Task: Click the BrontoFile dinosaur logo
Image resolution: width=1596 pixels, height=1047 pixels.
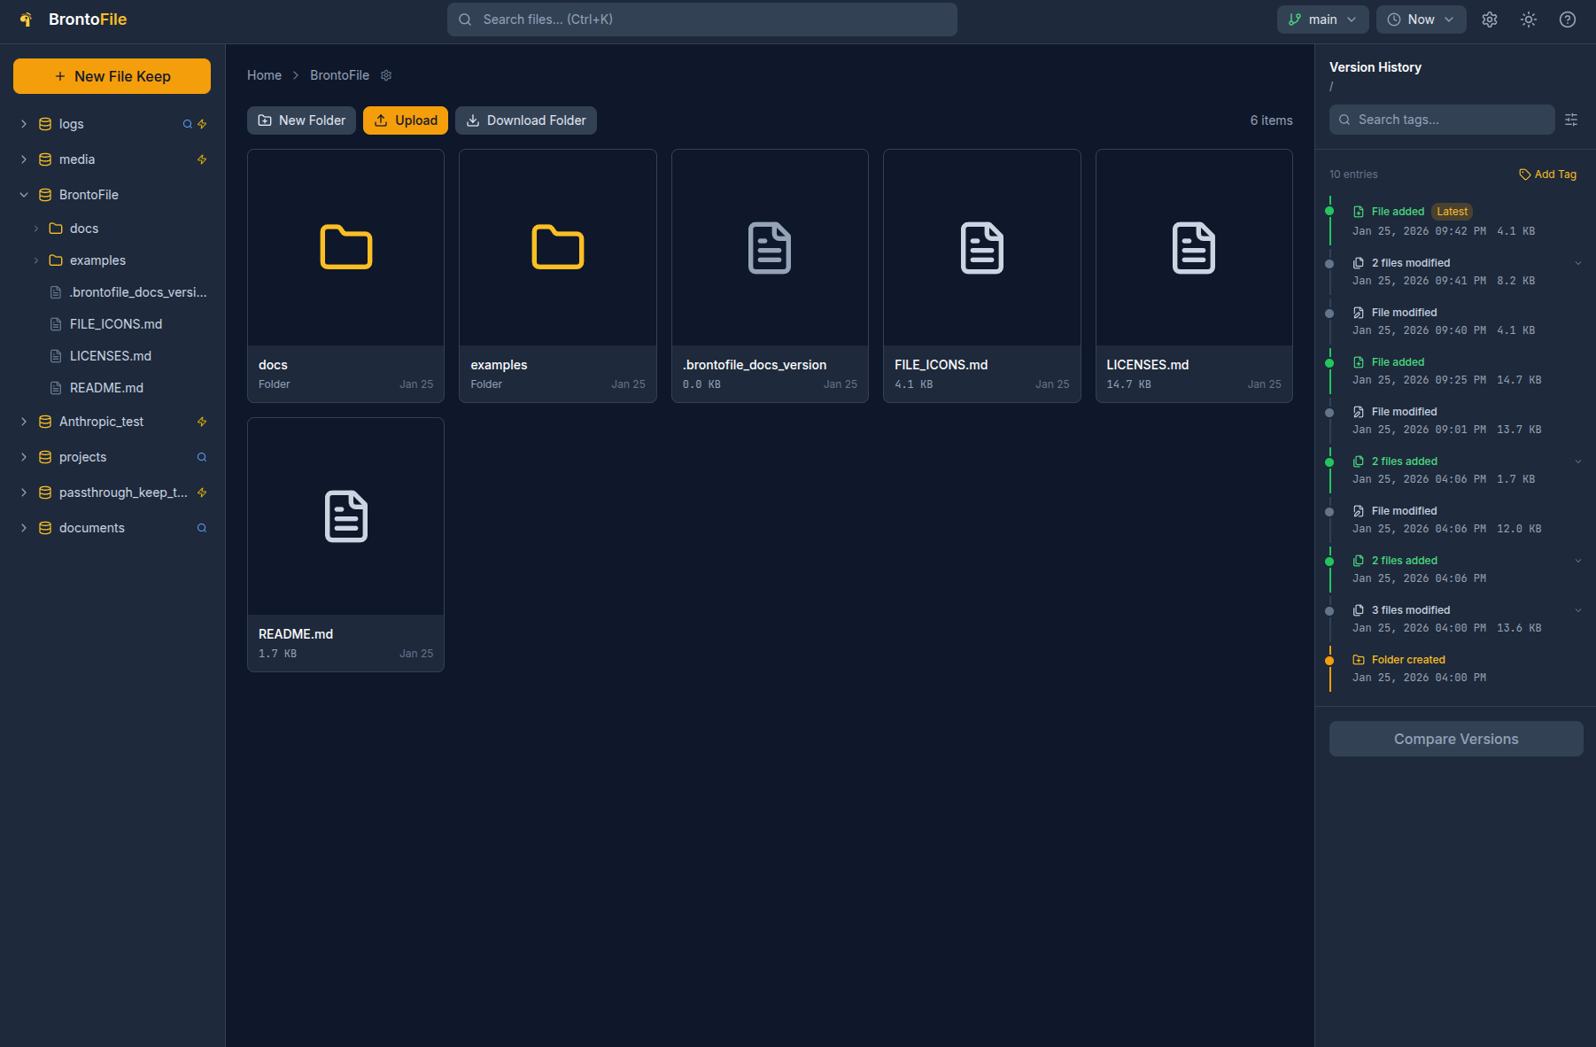Action: (x=26, y=19)
